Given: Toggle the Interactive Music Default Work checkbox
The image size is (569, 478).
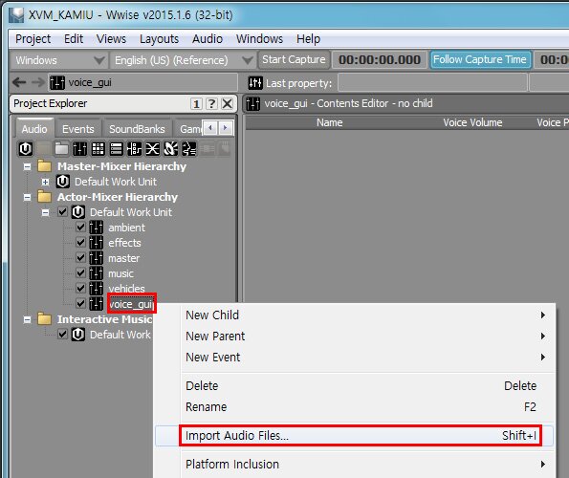Looking at the screenshot, I should 62,334.
